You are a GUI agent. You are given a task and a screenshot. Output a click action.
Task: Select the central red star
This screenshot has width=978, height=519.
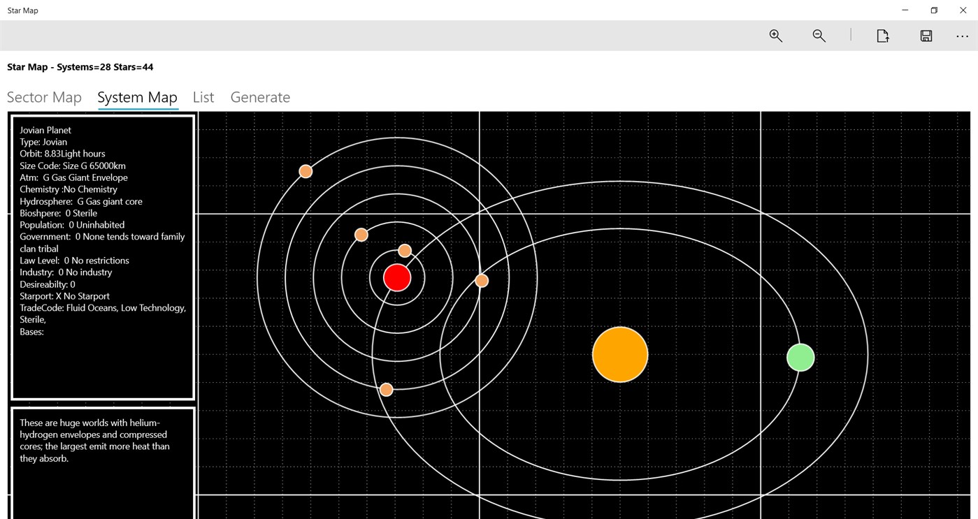point(397,277)
